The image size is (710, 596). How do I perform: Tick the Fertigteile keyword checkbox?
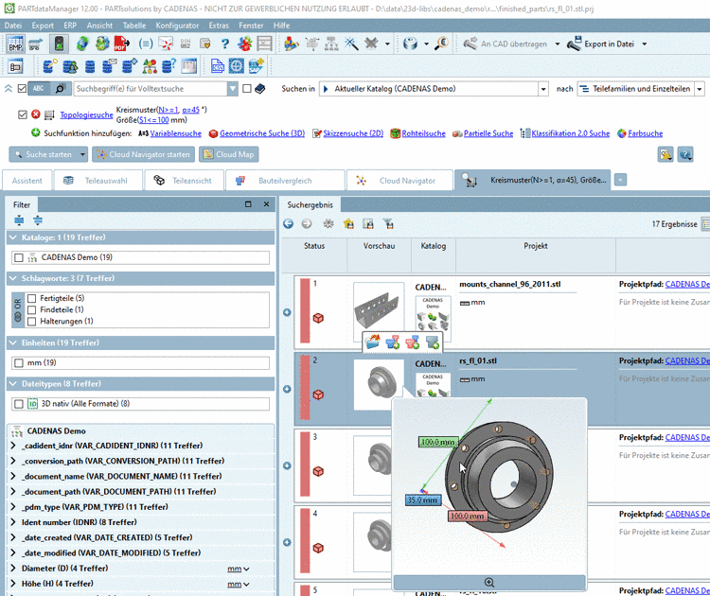pyautogui.click(x=32, y=298)
